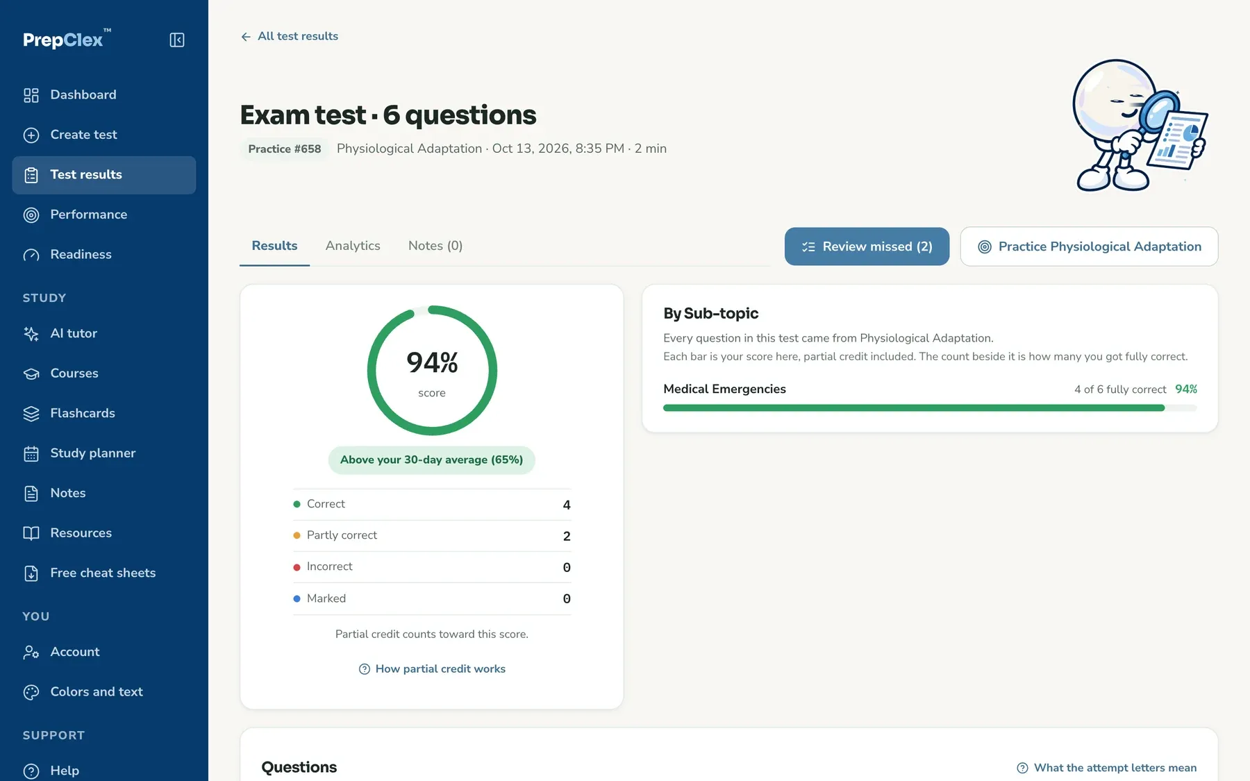
Task: Launch the AI tutor
Action: (x=104, y=334)
